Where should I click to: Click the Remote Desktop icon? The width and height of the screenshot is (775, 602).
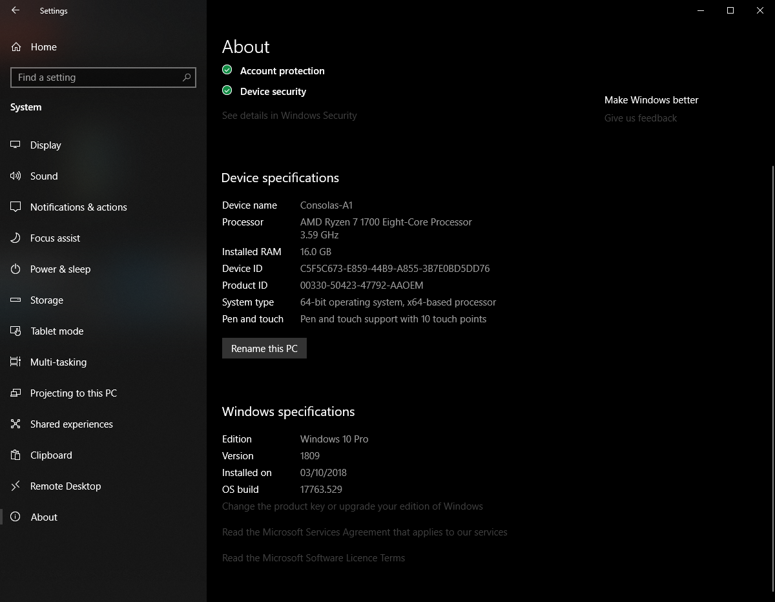point(16,486)
